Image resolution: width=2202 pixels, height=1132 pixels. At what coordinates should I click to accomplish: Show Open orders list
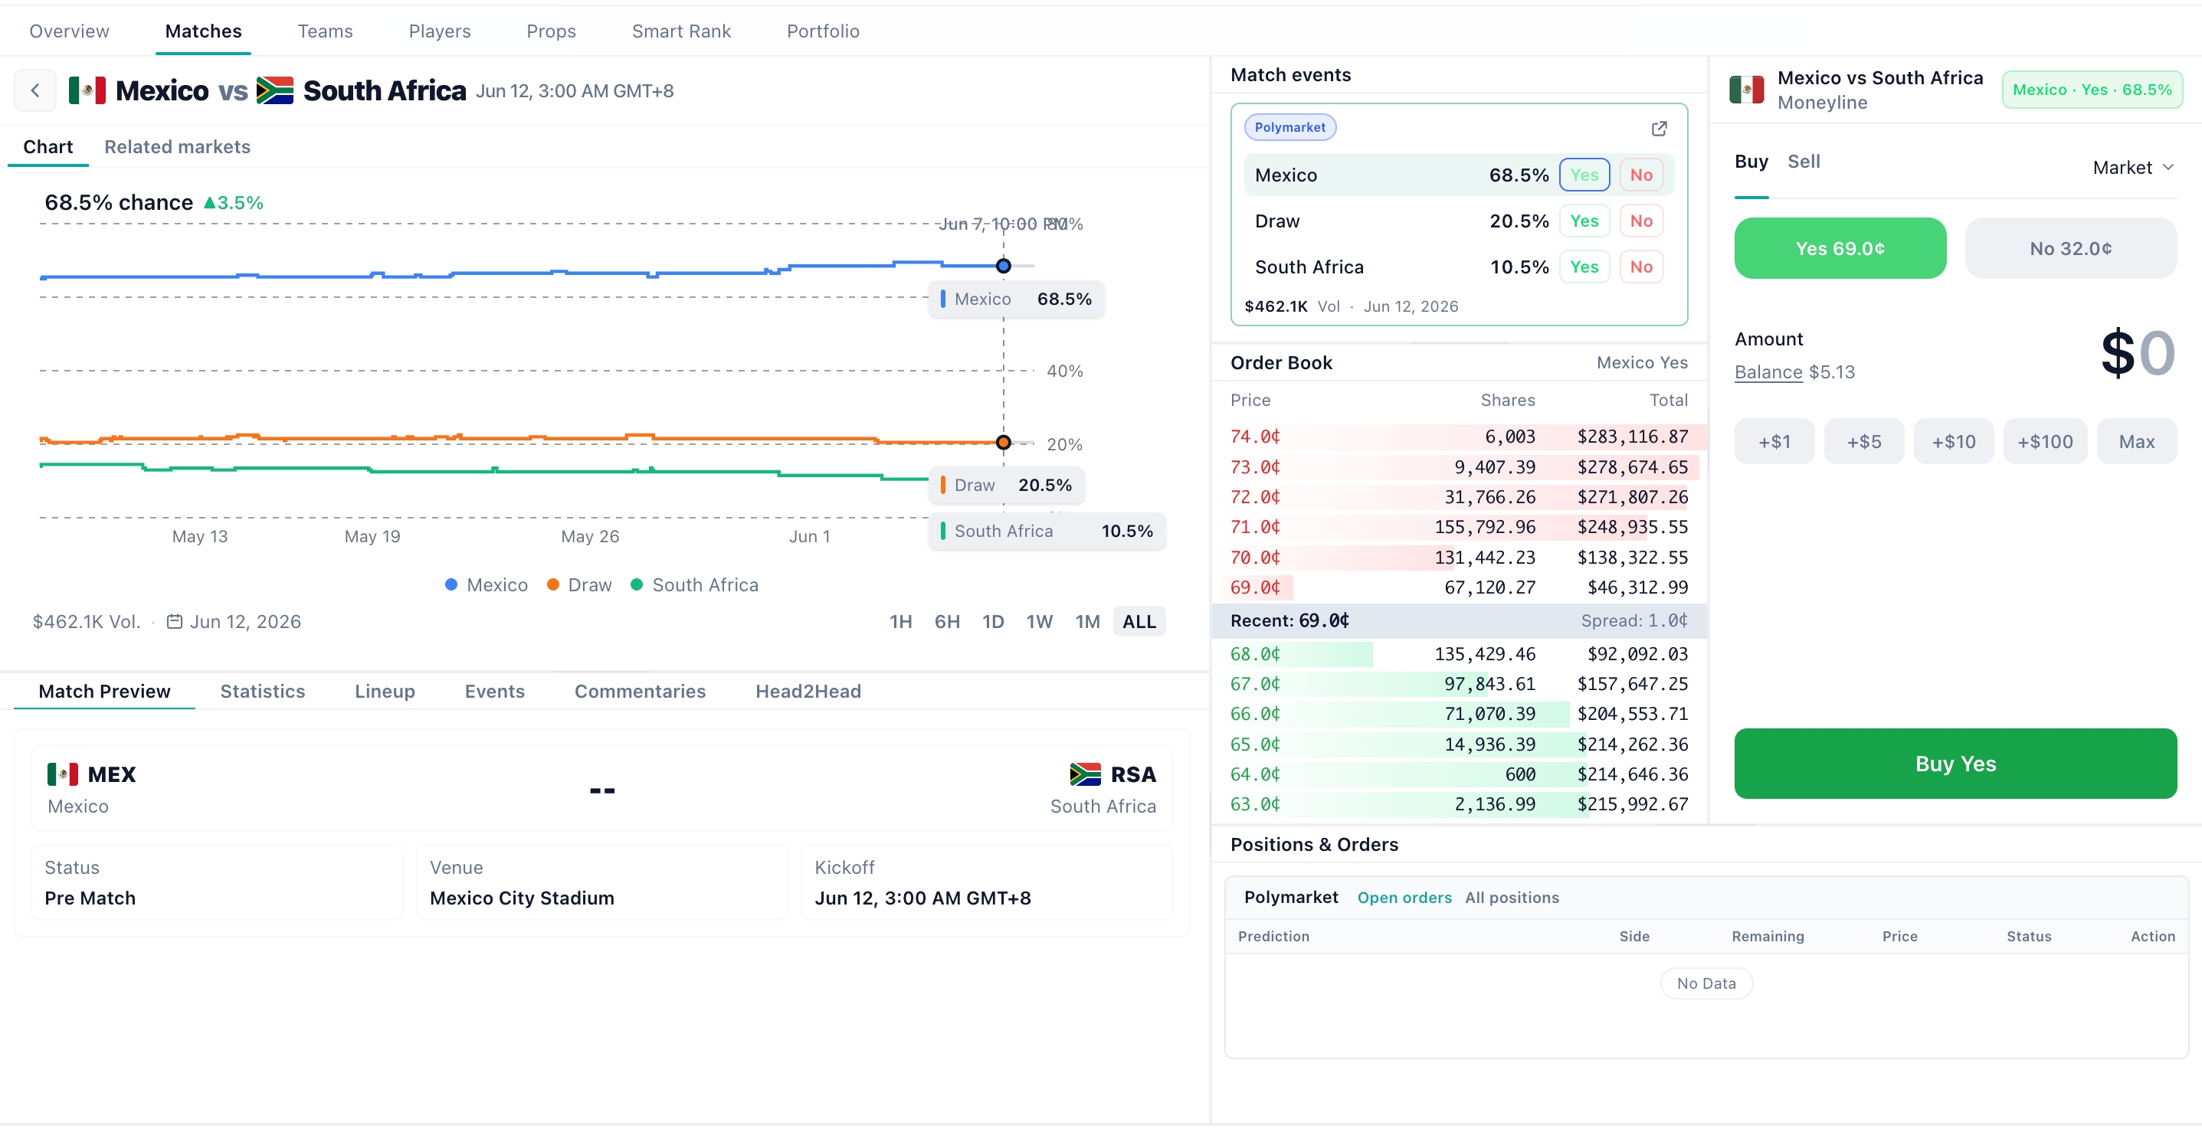point(1404,898)
